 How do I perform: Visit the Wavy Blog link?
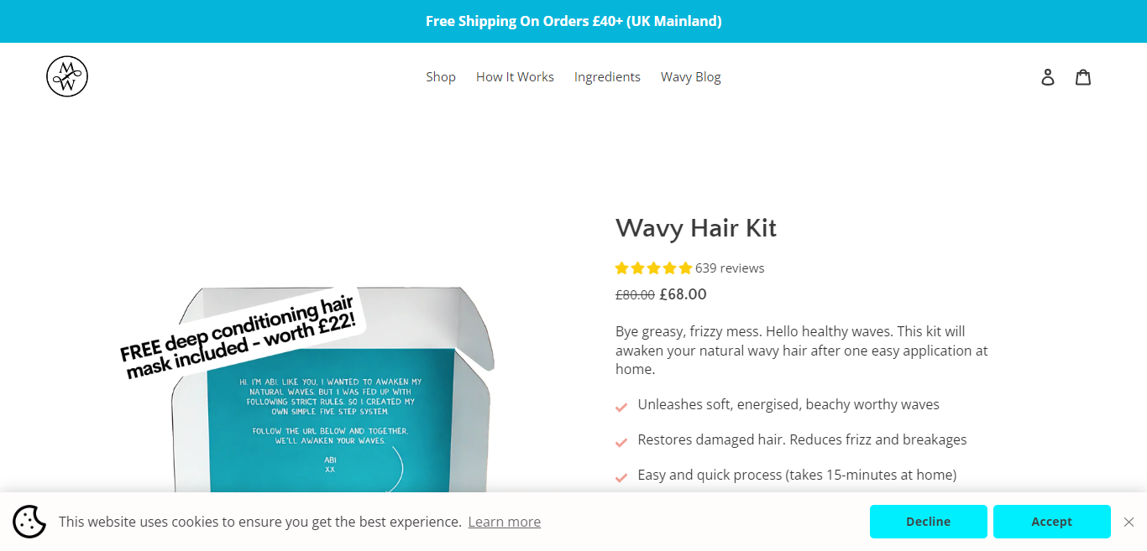(691, 77)
